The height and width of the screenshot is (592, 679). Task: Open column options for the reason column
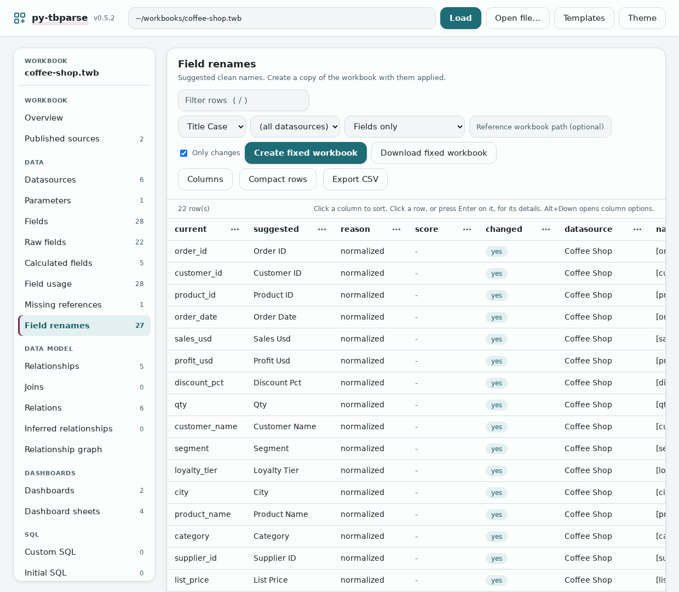[396, 229]
